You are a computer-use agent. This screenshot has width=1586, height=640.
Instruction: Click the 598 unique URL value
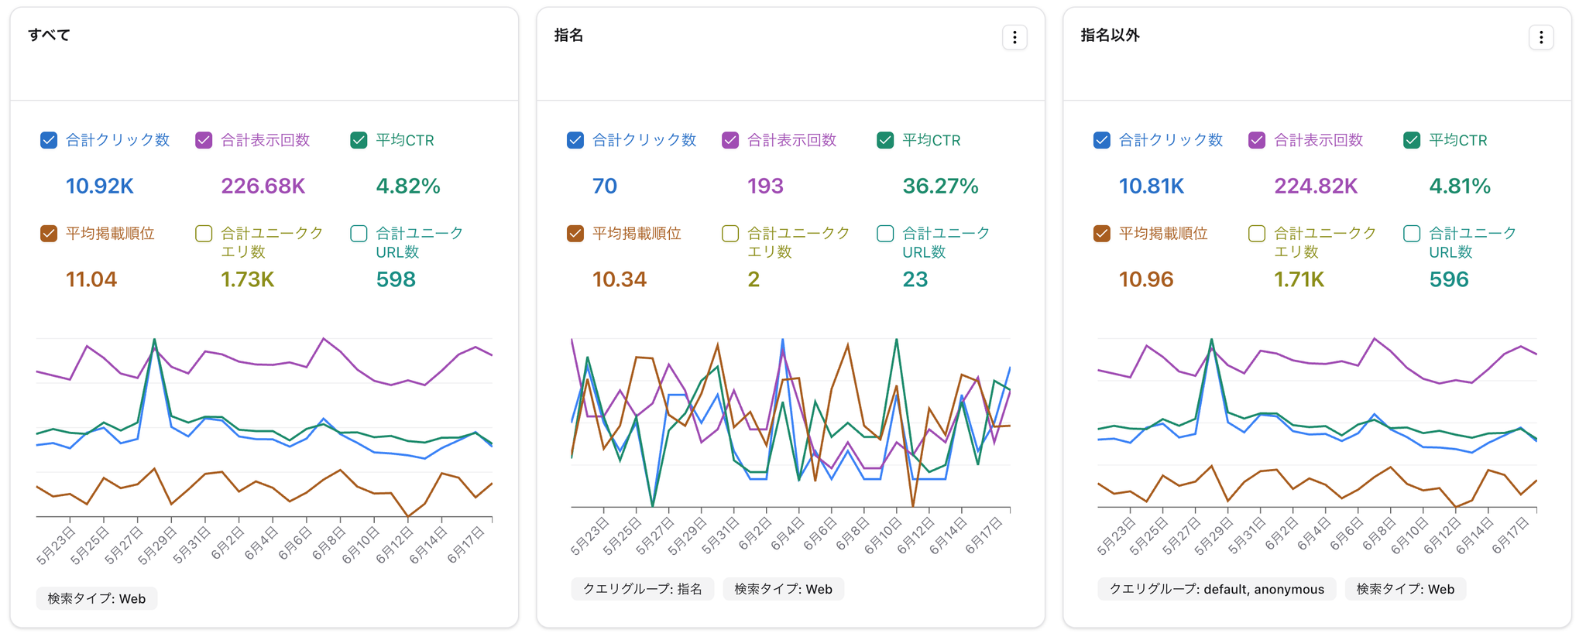(x=396, y=279)
